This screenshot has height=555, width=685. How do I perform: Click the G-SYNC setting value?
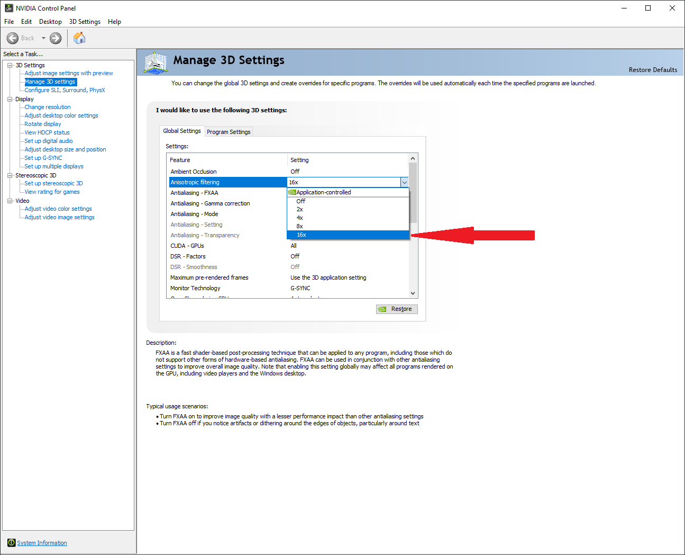pos(300,288)
